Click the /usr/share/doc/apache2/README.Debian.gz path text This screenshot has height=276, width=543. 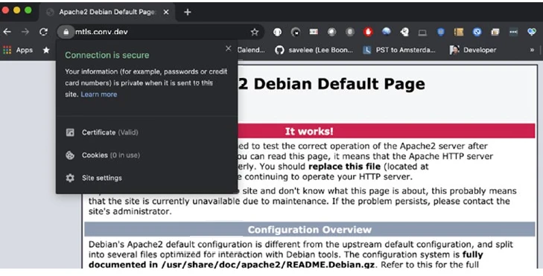click(267, 265)
